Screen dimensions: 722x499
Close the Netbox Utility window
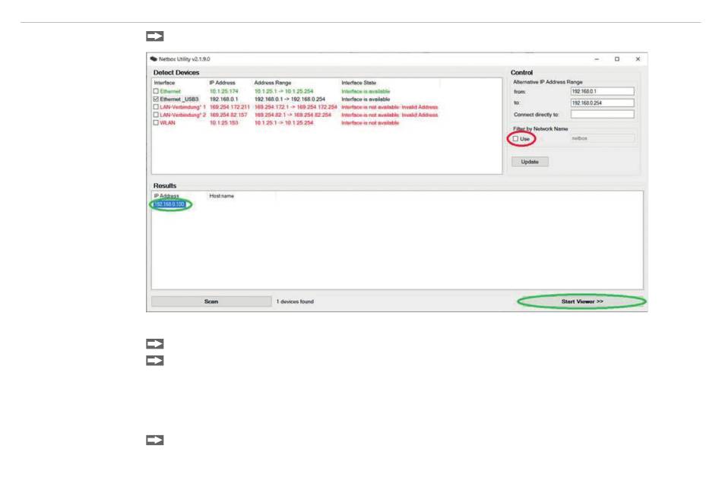pos(638,59)
